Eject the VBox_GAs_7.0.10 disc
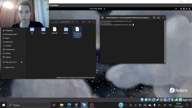 (22, 62)
